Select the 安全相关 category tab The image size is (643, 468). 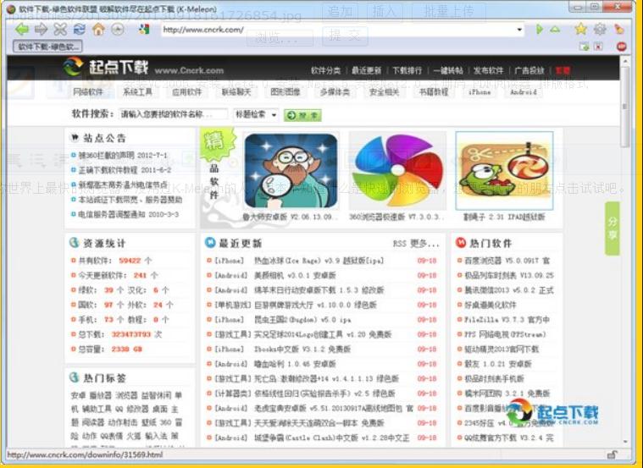[385, 91]
